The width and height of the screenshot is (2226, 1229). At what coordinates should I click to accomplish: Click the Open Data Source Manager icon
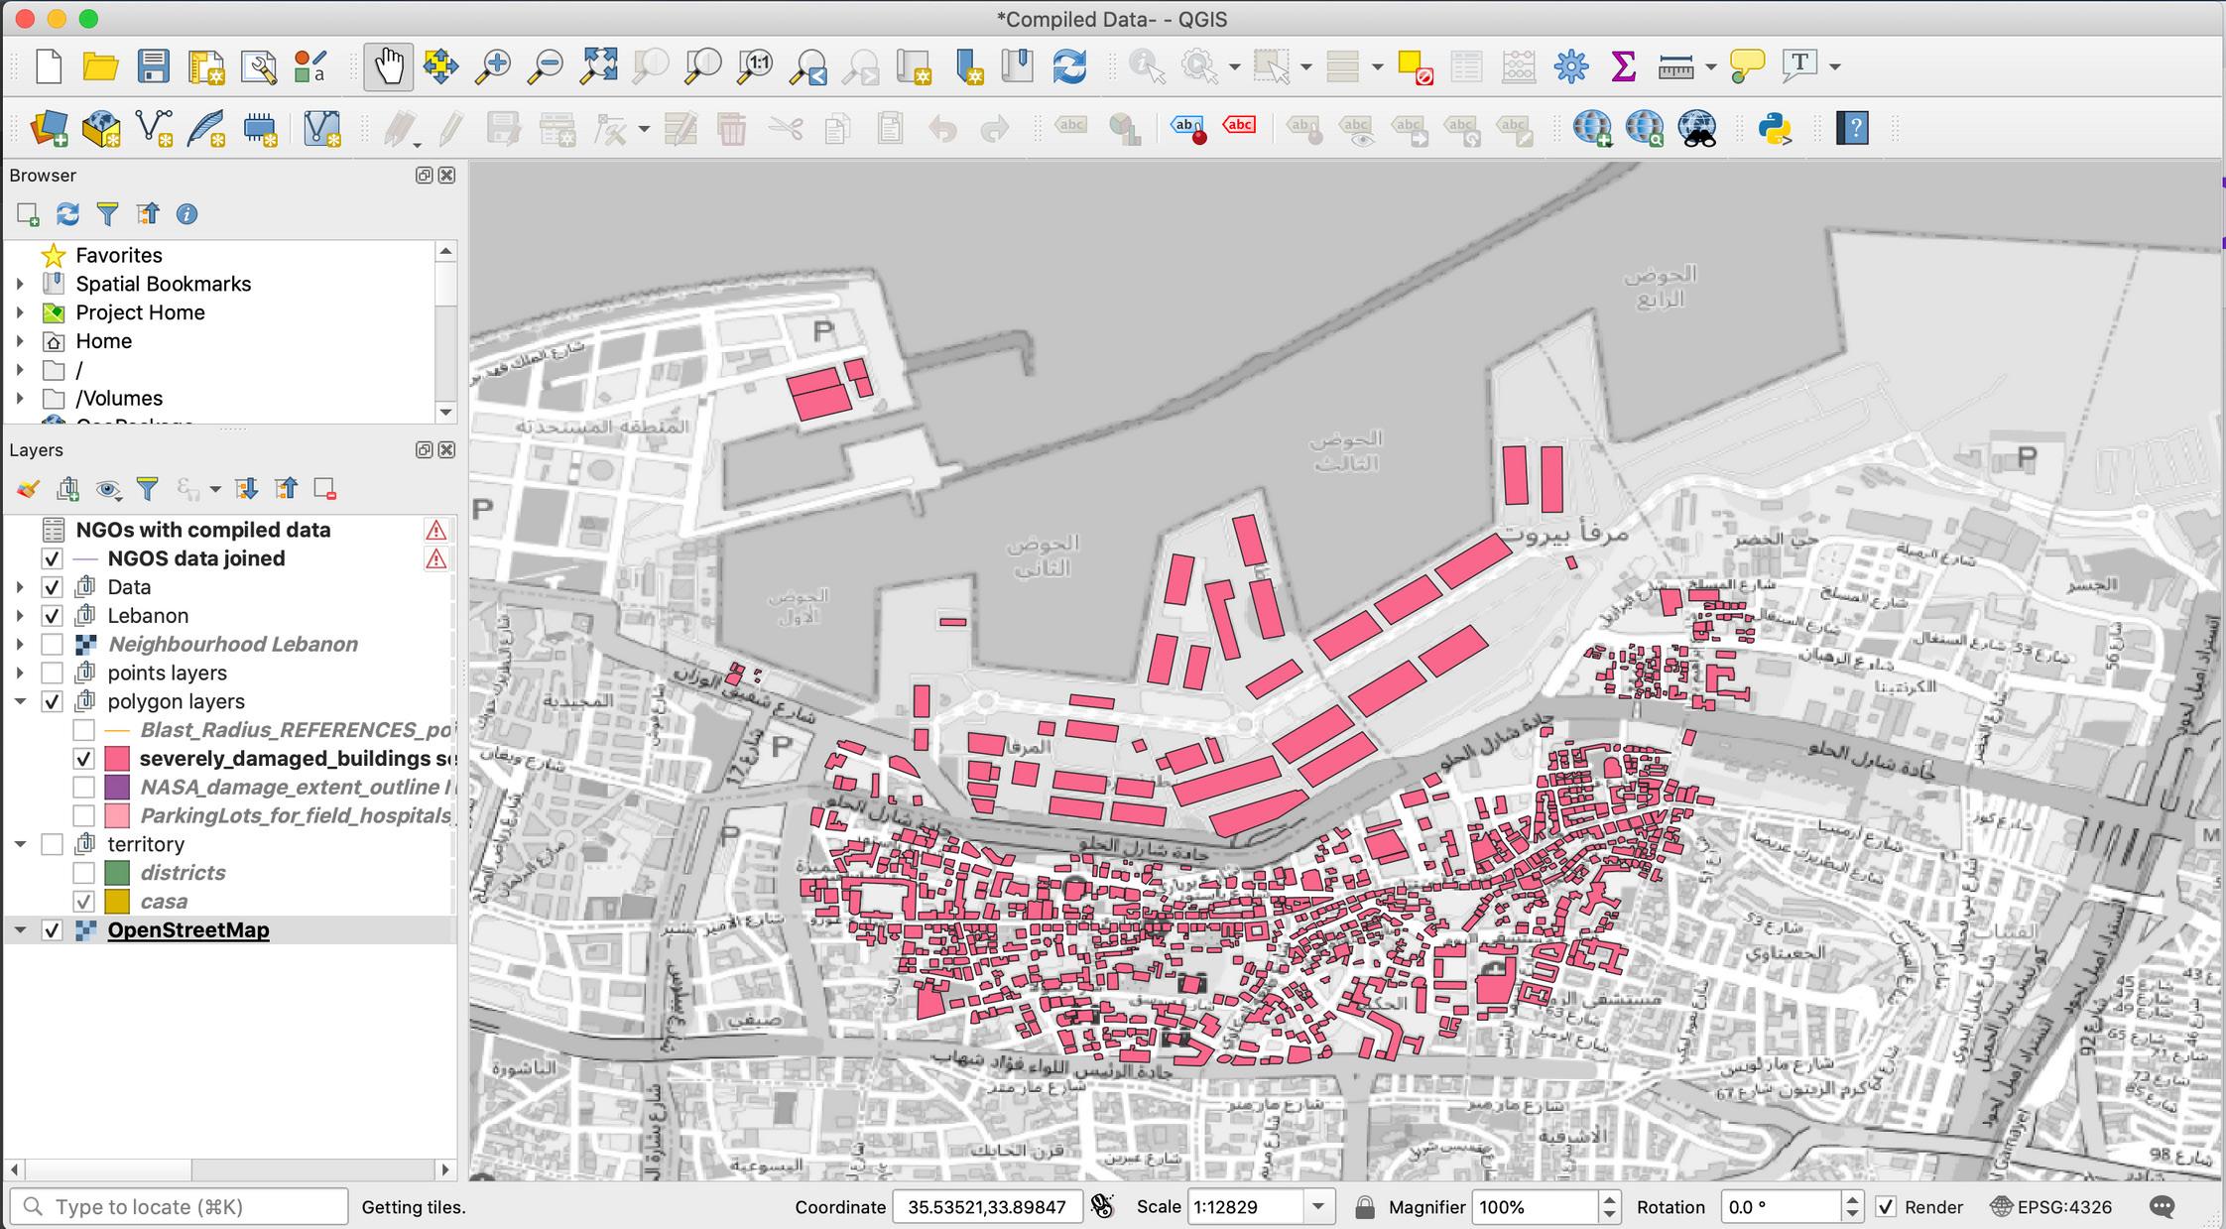(x=49, y=128)
